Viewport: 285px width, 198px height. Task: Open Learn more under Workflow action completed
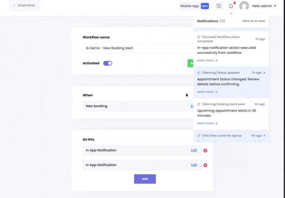pos(207,61)
